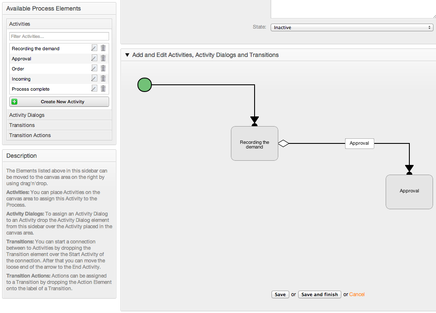Edit the Order activity
Screen dimensions: 436x313
94,68
